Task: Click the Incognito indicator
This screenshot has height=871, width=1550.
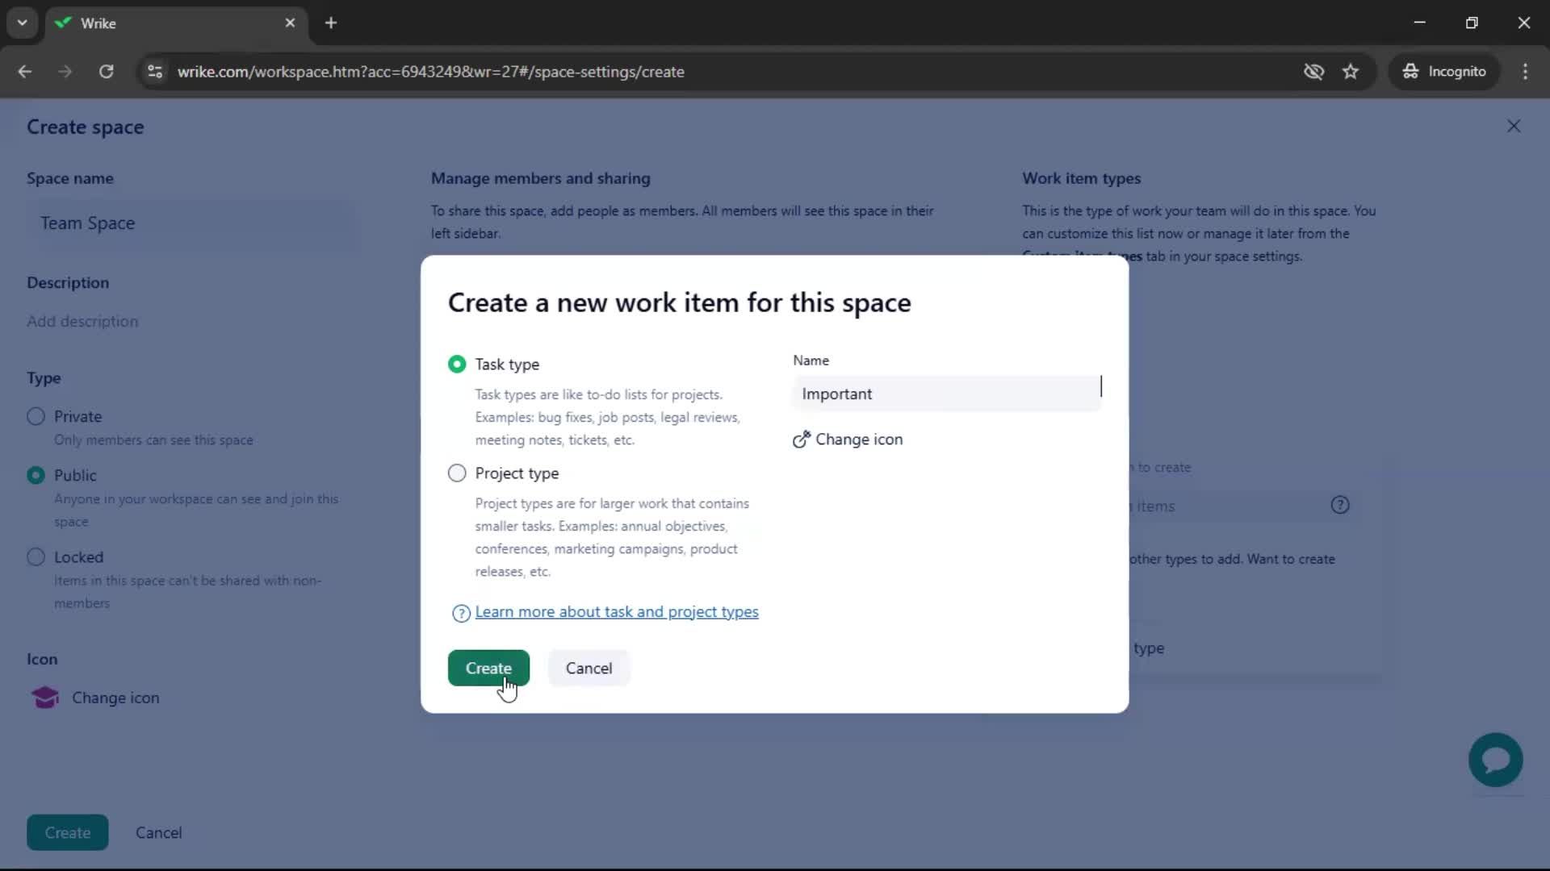Action: click(1444, 72)
